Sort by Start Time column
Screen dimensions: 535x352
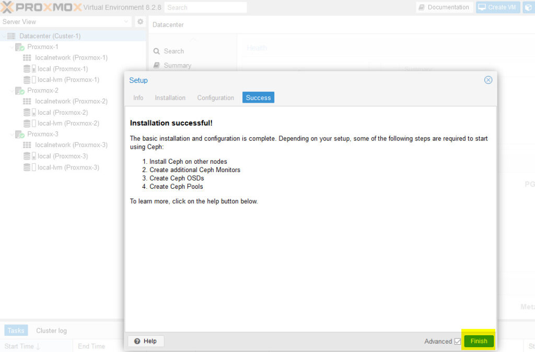click(x=36, y=346)
